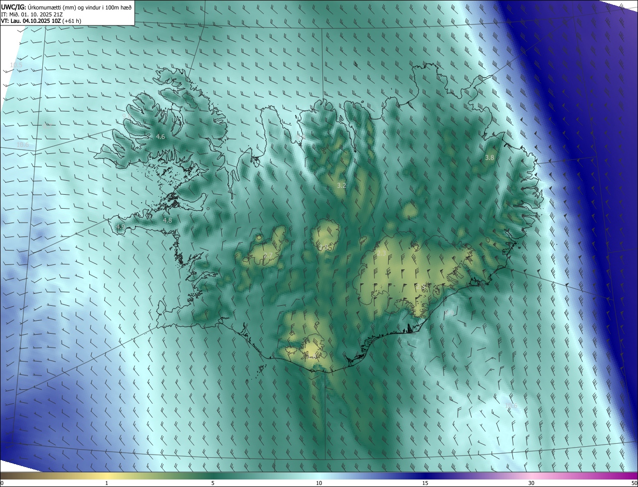Screen dimensions: 638x487
Task: Click the colour scale tick label 30
Action: point(531,483)
